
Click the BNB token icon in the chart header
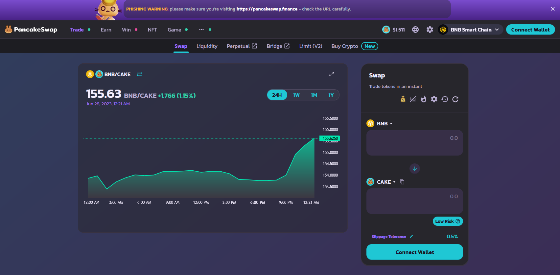click(90, 74)
